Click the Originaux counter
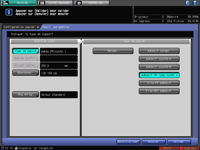This screenshot has height=150, width=200. 150,17
